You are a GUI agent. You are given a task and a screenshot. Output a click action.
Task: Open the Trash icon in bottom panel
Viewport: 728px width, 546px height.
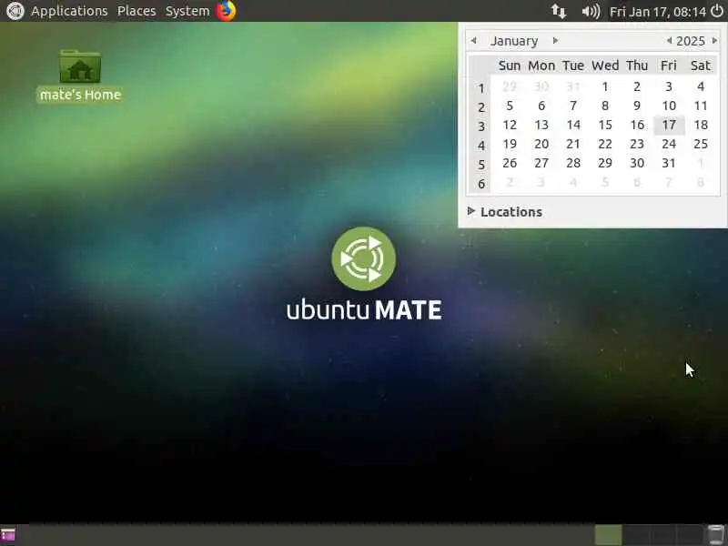tap(715, 535)
